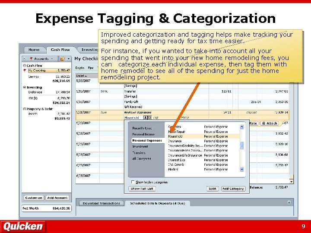This screenshot has height=233, width=311.
Task: Collapse the Property & Debt group
Action: click(x=24, y=109)
